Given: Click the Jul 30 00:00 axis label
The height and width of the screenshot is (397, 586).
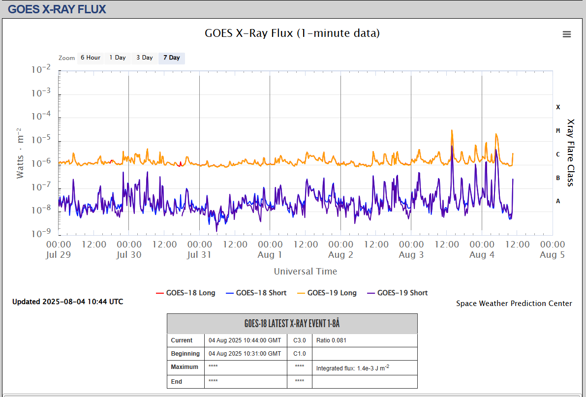Looking at the screenshot, I should pos(129,249).
